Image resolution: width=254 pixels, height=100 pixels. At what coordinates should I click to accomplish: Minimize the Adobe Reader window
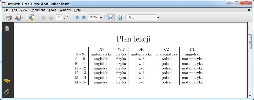[230, 3]
